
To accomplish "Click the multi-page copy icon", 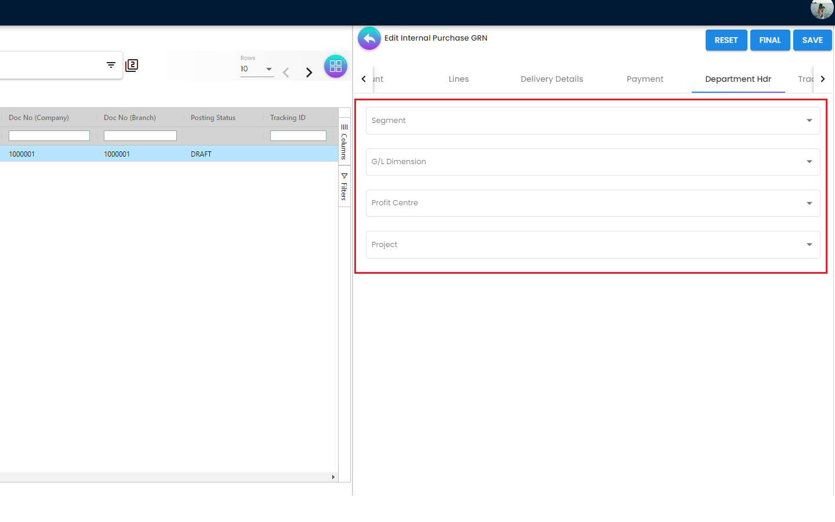I will pyautogui.click(x=132, y=66).
